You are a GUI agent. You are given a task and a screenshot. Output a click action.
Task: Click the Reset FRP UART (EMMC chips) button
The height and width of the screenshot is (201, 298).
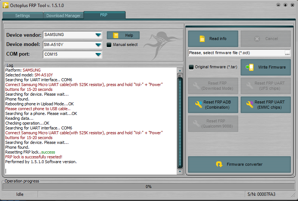[266, 105]
